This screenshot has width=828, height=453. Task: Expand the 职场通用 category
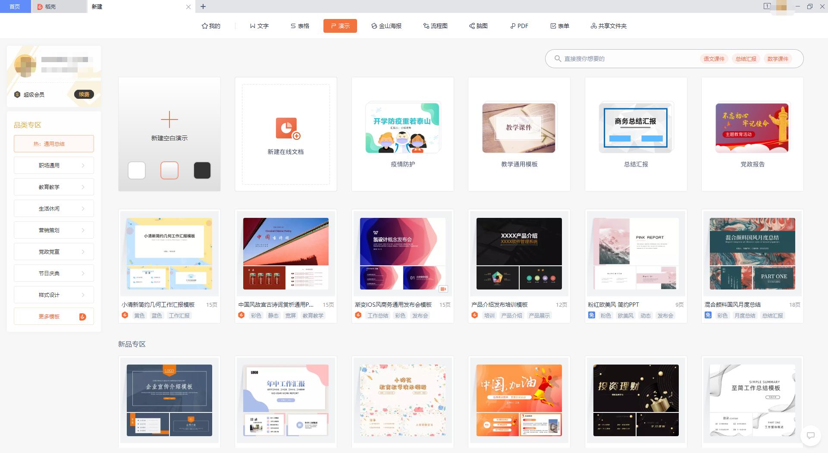pos(53,165)
